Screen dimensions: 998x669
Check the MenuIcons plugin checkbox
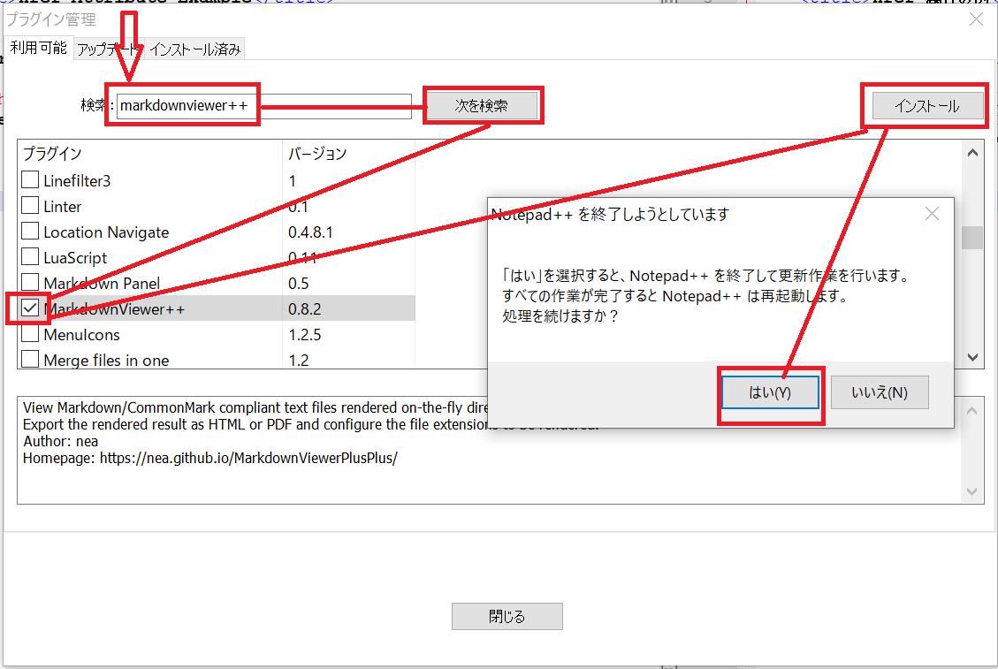click(29, 334)
